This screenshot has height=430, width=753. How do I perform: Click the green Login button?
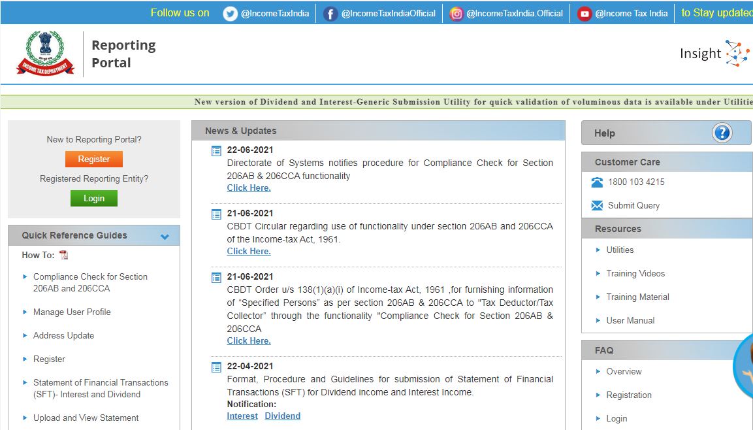[x=93, y=198]
